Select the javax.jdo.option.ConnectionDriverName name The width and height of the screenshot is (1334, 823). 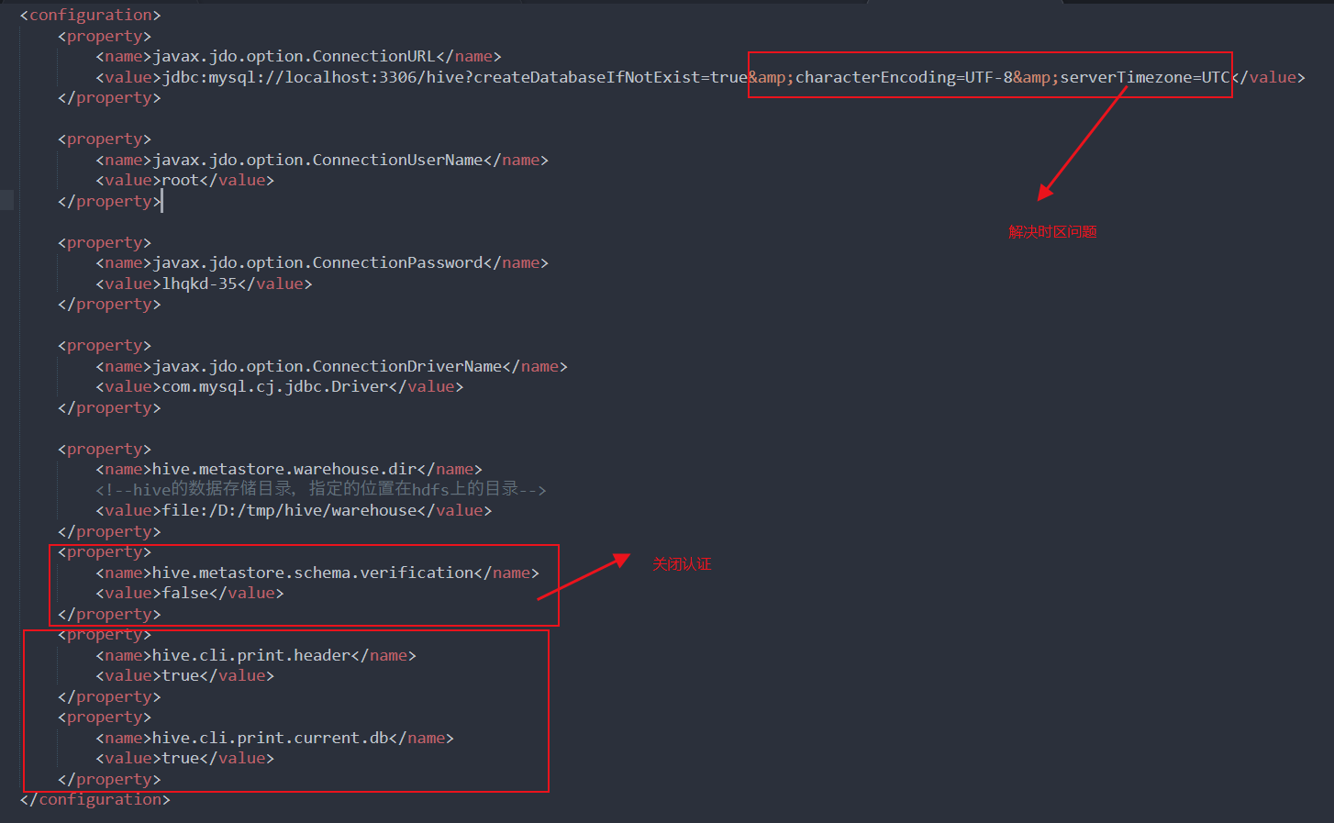(x=327, y=366)
